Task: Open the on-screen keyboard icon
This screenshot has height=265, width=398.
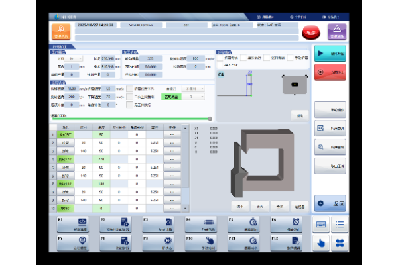Action: tap(321, 225)
